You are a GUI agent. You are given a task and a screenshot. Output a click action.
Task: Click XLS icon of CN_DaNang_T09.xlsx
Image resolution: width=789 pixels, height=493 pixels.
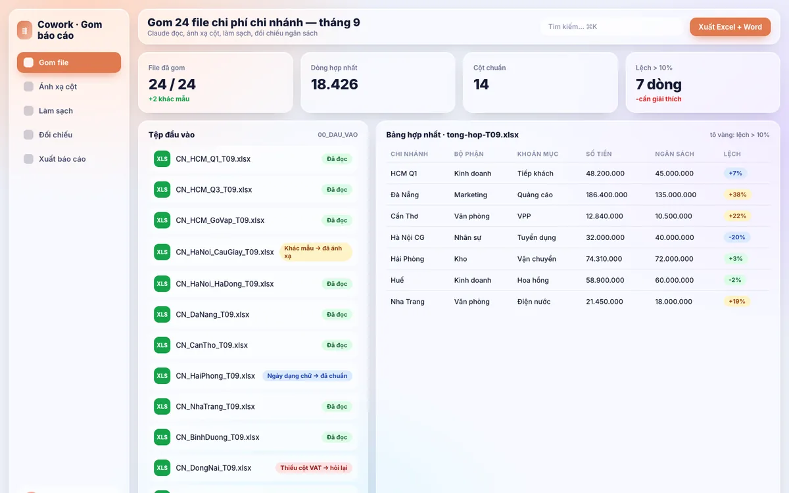click(162, 314)
